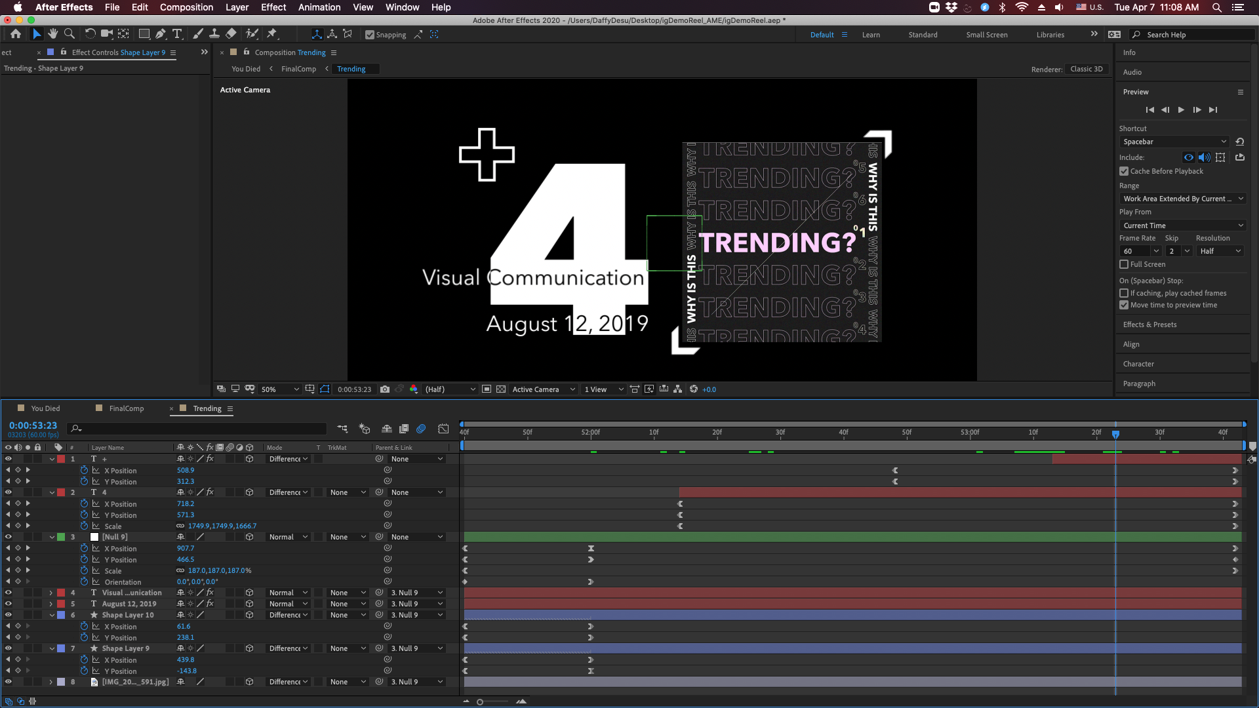
Task: Select the Pan Behind anchor point tool
Action: [x=123, y=34]
